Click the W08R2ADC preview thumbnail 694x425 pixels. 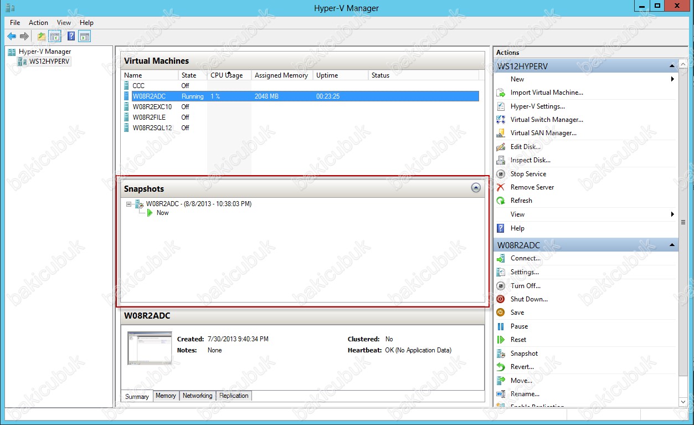(x=150, y=348)
